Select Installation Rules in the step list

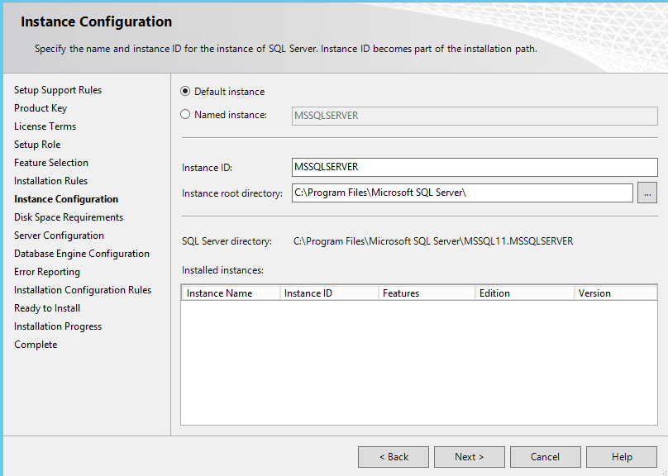pos(50,181)
